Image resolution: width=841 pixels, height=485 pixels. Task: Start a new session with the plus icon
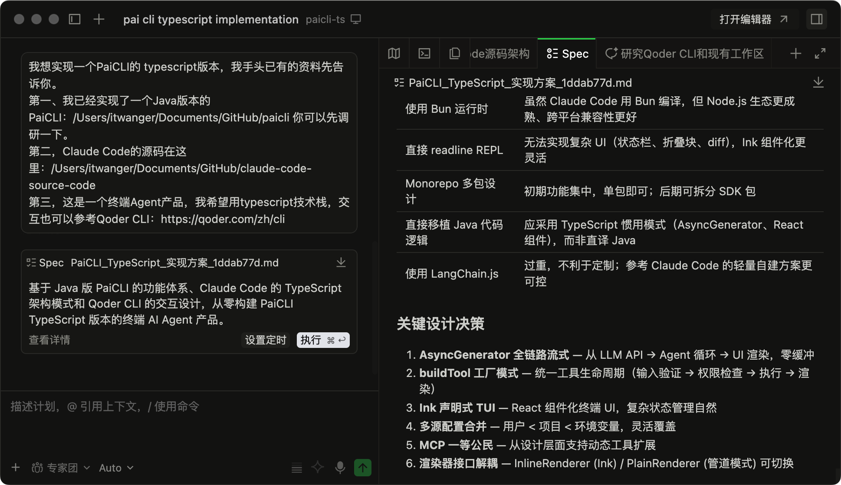pyautogui.click(x=99, y=19)
